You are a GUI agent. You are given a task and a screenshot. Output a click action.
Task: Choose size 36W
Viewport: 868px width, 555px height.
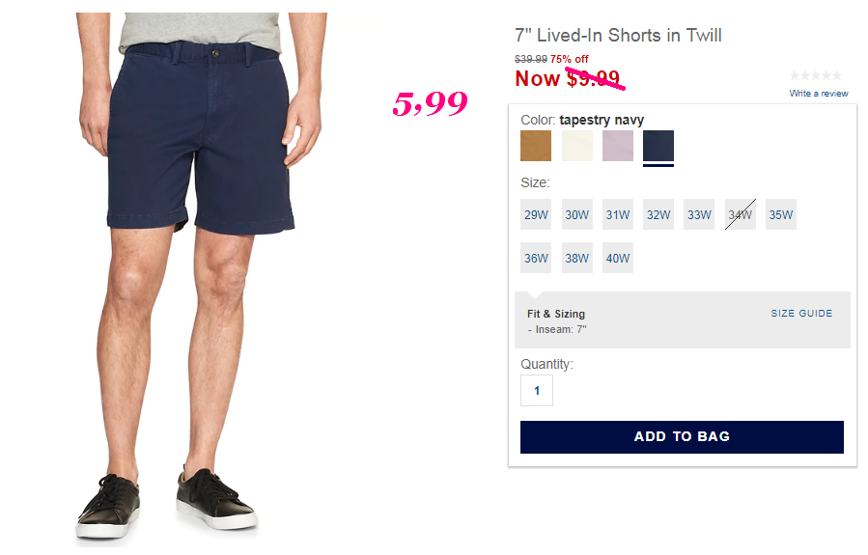pyautogui.click(x=535, y=258)
